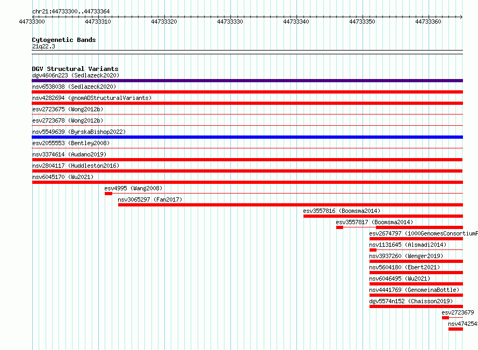The width and height of the screenshot is (478, 350).
Task: Click the nsv4441769 (GenomeinaBottle) label
Action: 414,290
